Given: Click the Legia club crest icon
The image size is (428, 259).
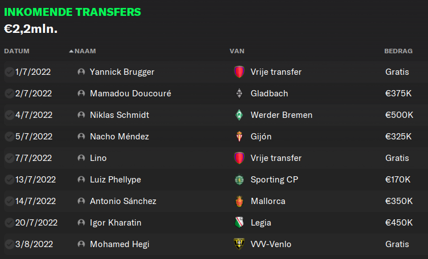Looking at the screenshot, I should (x=239, y=223).
